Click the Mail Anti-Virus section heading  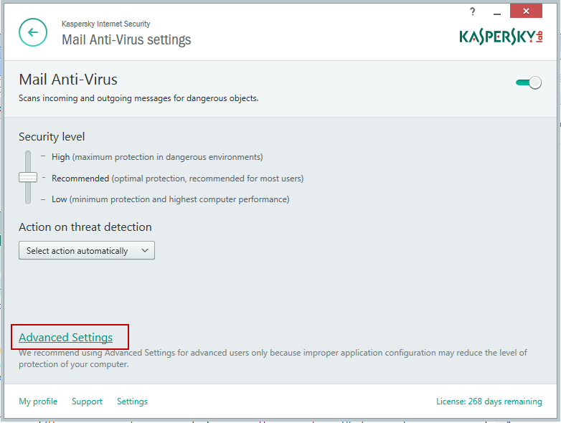(68, 80)
